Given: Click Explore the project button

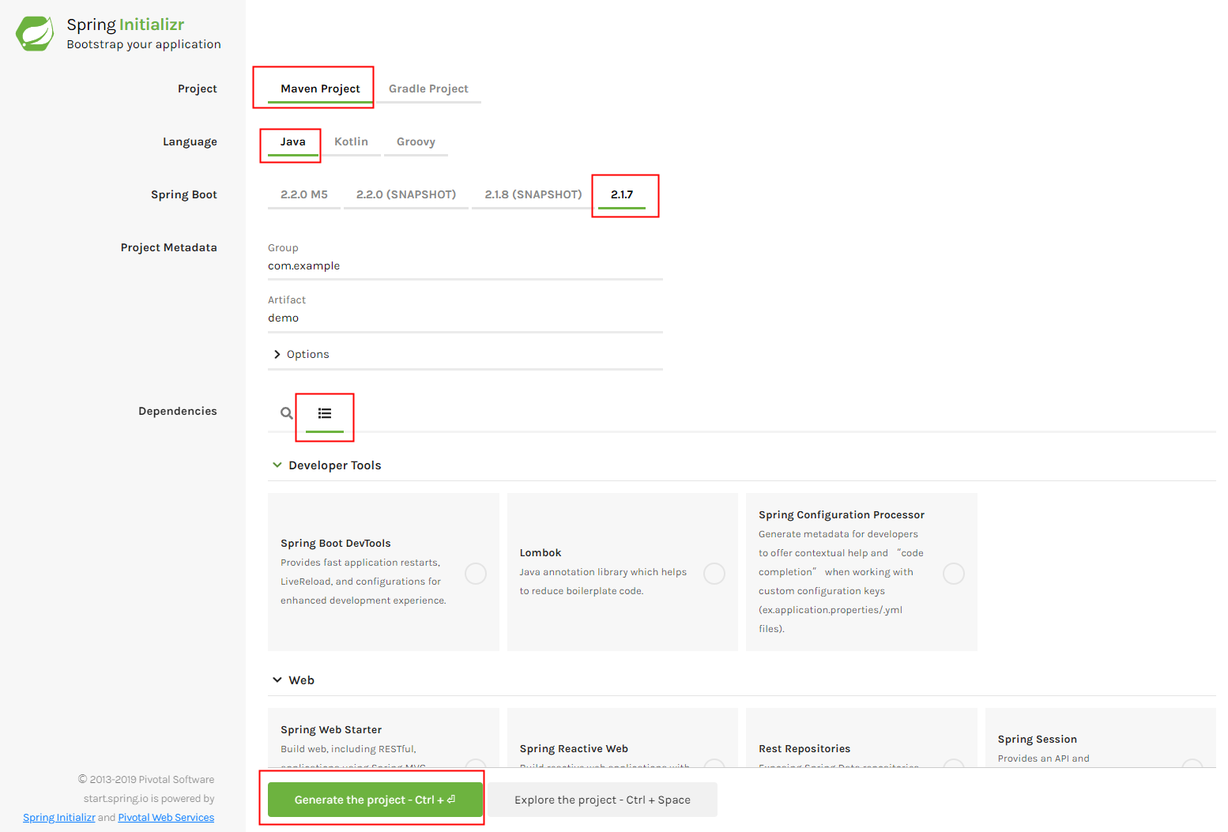Looking at the screenshot, I should 602,800.
